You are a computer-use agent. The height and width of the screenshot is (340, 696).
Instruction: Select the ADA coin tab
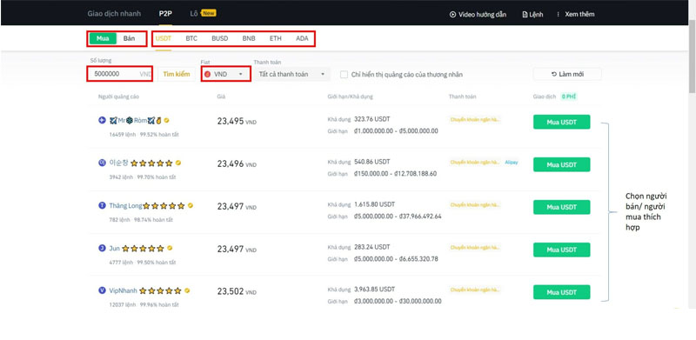click(302, 38)
